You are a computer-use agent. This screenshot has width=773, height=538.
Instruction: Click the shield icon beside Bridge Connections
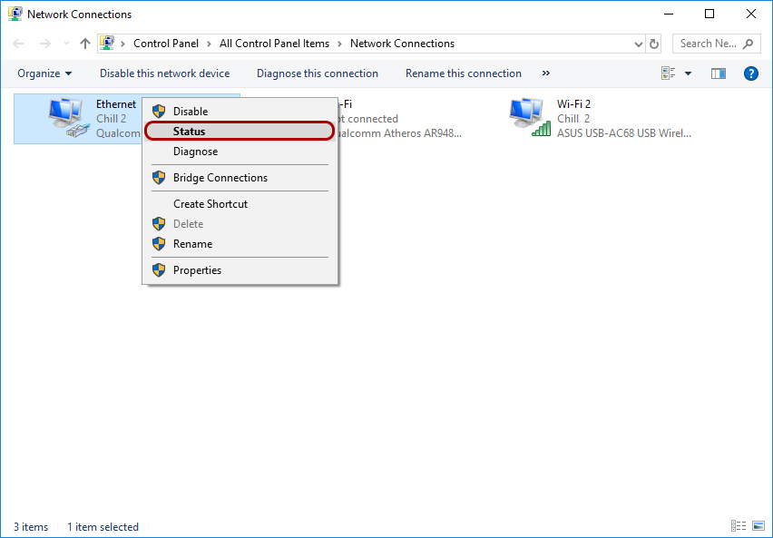160,177
